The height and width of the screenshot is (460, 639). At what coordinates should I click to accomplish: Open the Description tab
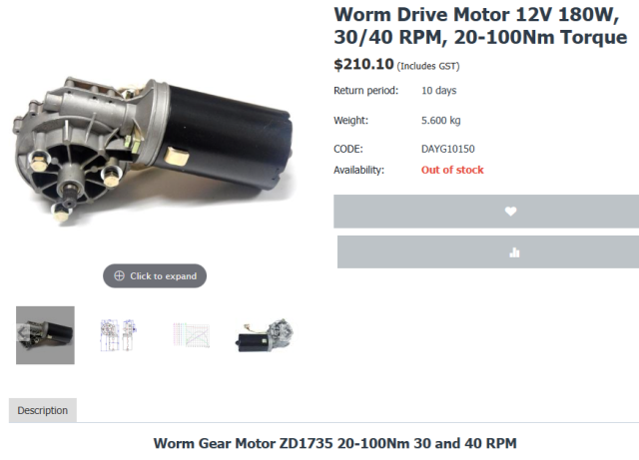tap(43, 410)
